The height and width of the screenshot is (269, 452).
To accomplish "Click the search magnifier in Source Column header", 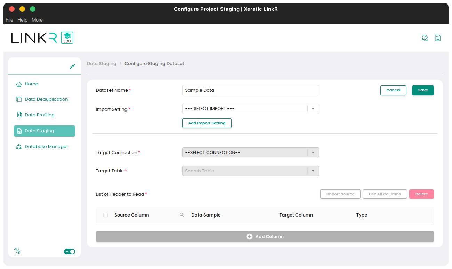I will [182, 215].
